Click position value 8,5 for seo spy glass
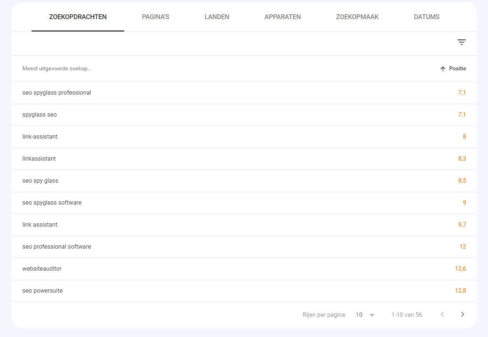The image size is (488, 337). (462, 181)
